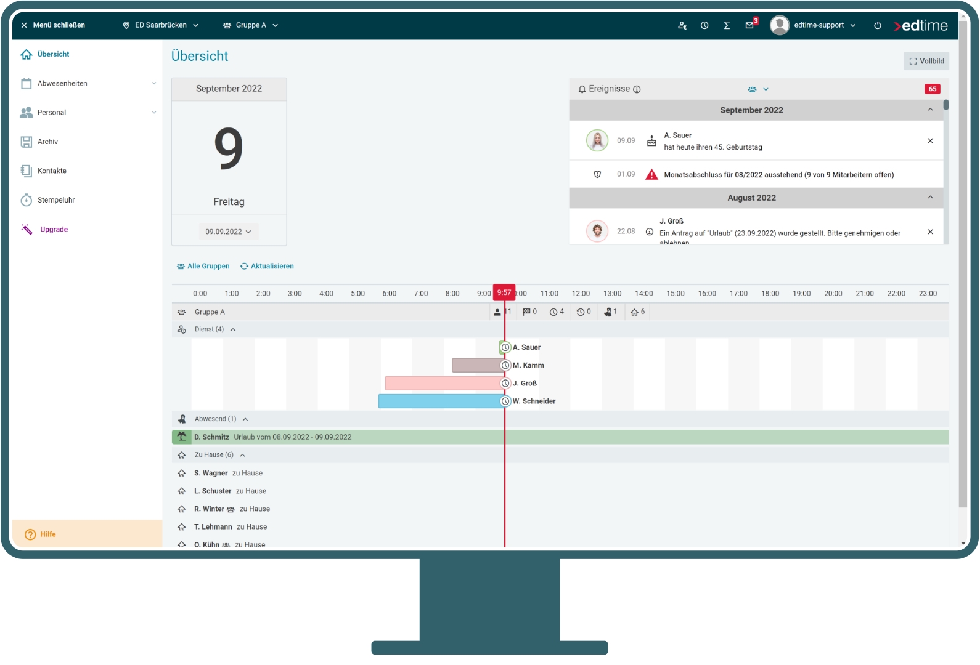
Task: Click the clock icon in the top bar
Action: pos(704,25)
